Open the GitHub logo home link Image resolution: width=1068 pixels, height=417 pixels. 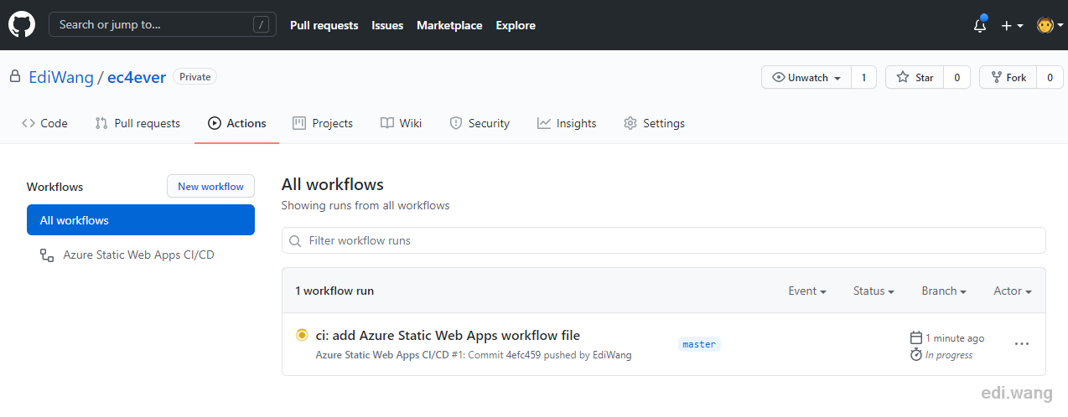click(x=22, y=25)
